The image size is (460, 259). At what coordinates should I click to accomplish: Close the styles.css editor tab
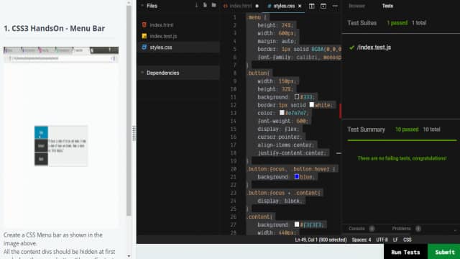[x=300, y=6]
